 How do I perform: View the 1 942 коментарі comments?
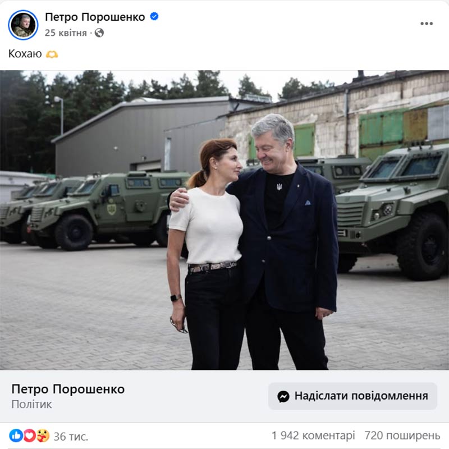click(313, 436)
